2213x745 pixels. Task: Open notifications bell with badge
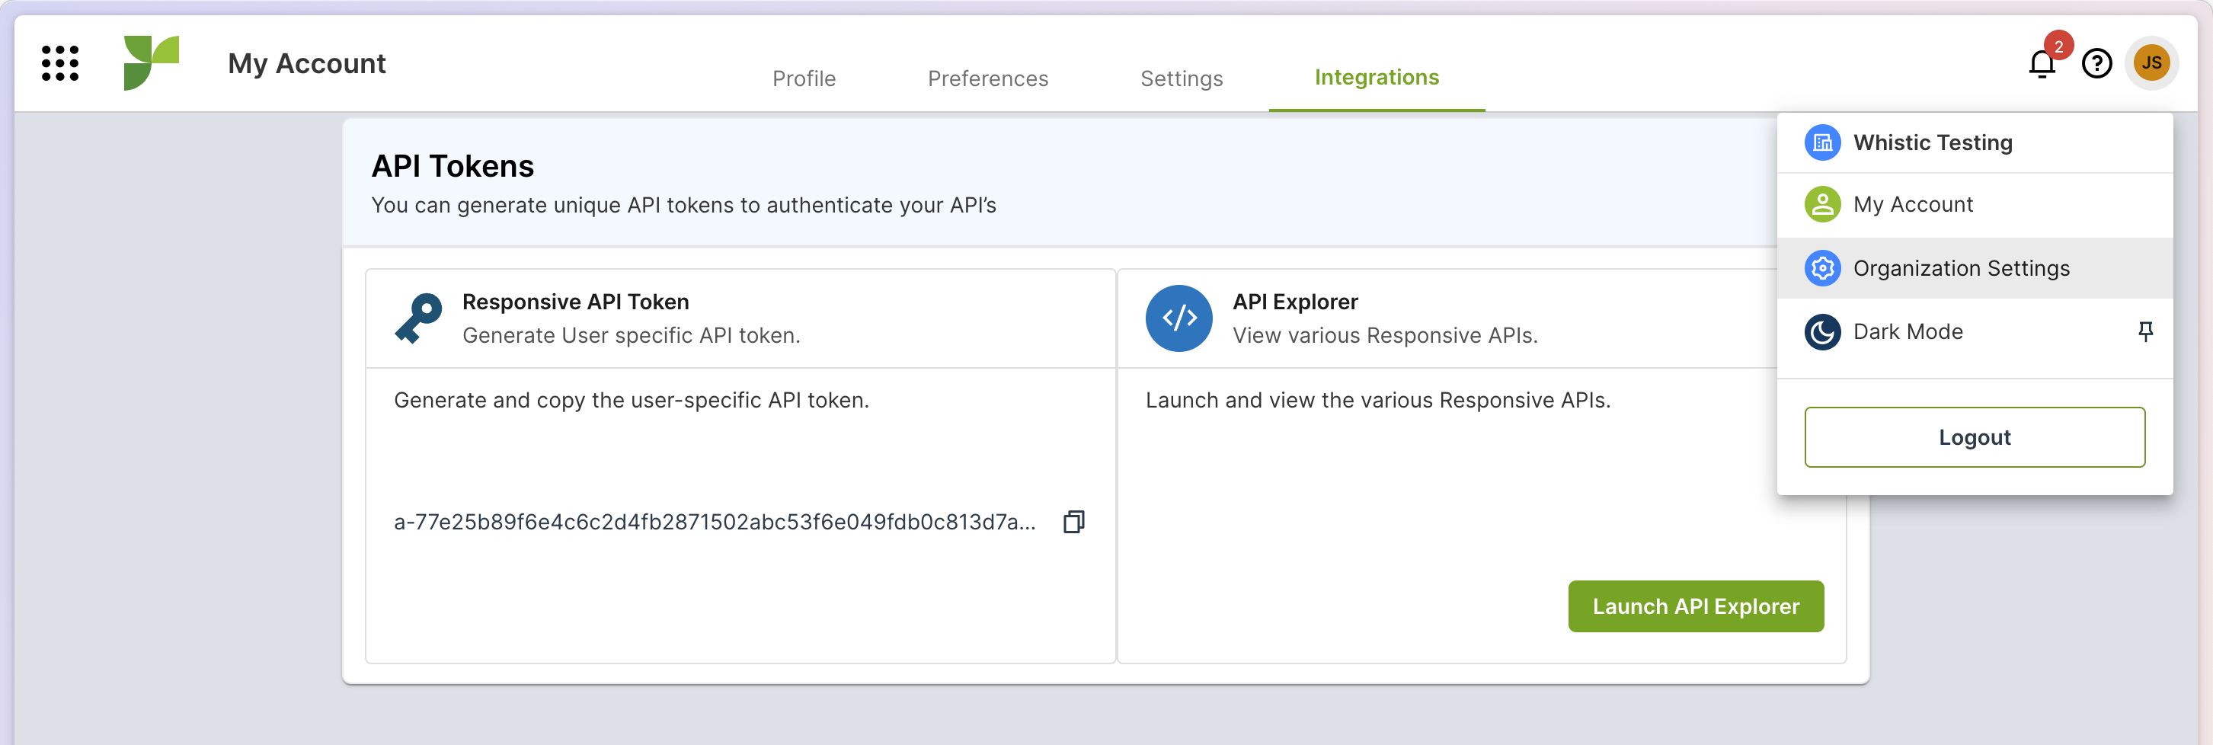[2043, 62]
